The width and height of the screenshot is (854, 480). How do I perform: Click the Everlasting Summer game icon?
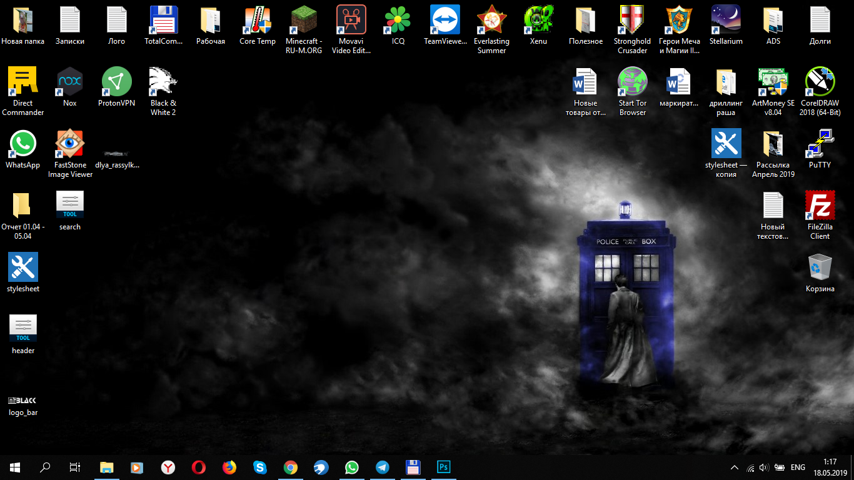click(x=492, y=20)
